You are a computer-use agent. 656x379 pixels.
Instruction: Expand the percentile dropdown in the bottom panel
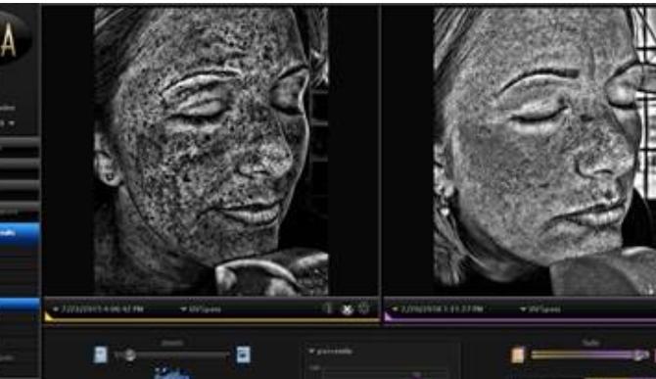pyautogui.click(x=331, y=352)
